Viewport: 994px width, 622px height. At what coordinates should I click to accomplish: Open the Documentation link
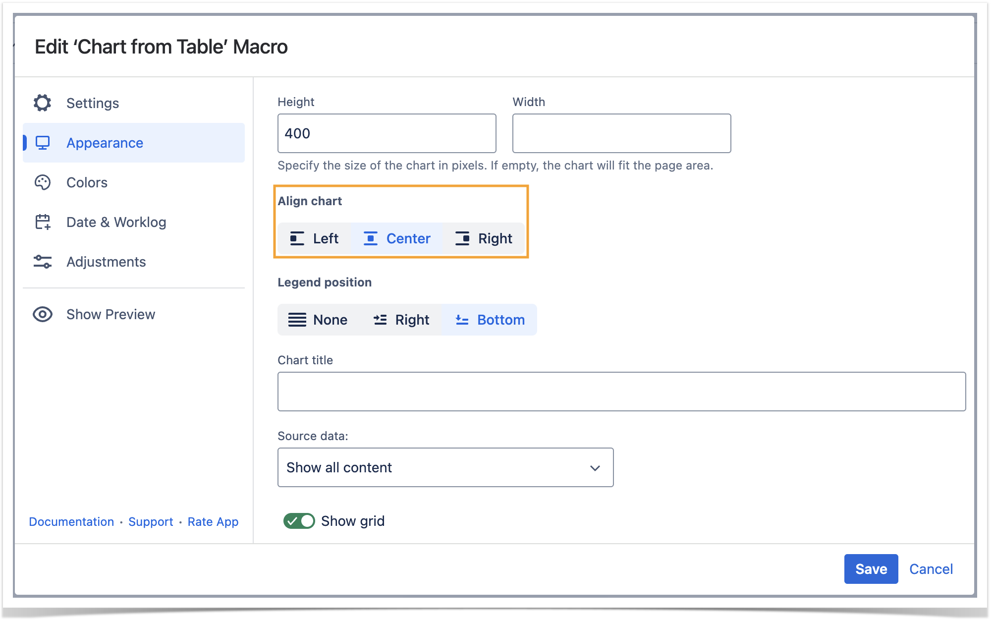[x=71, y=521]
